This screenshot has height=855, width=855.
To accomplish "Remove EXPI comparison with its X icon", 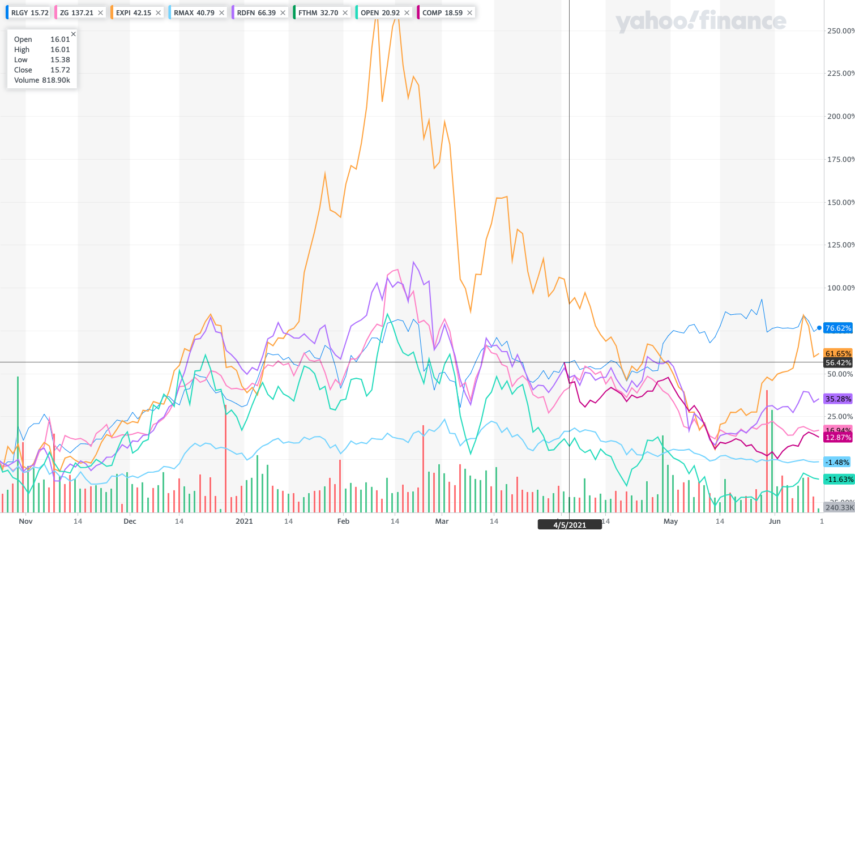I will 158,12.
